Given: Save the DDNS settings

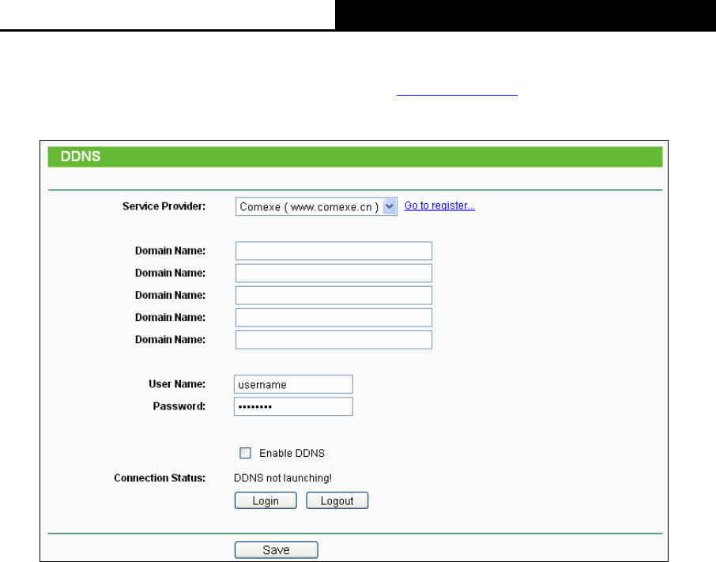Looking at the screenshot, I should [277, 549].
